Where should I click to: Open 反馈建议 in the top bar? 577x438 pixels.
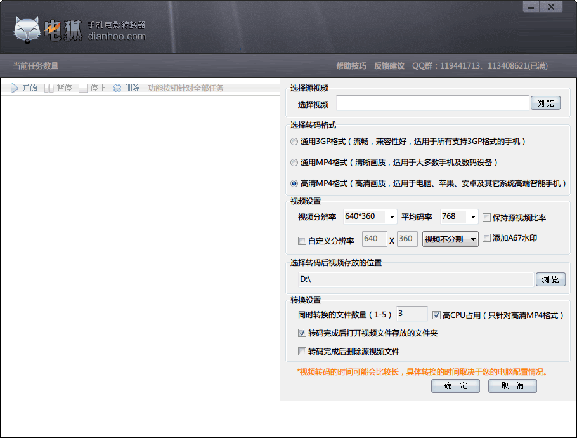389,66
